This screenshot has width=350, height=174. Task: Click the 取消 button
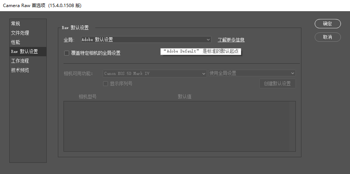(x=328, y=37)
